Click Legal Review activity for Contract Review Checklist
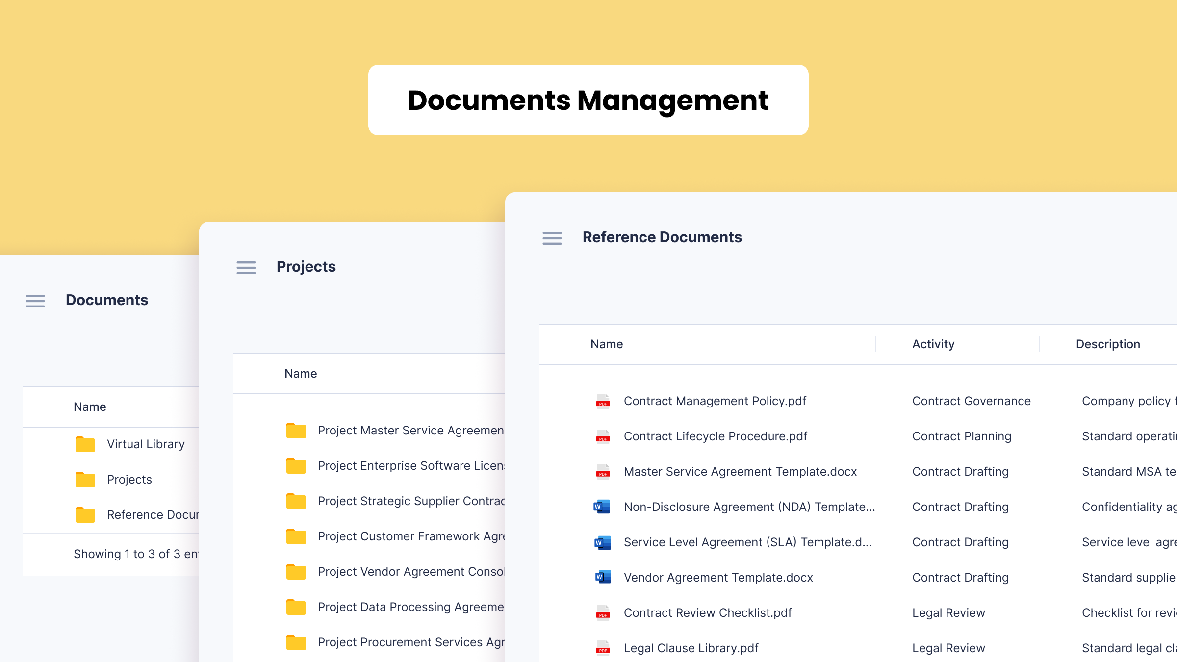The width and height of the screenshot is (1177, 662). click(948, 613)
